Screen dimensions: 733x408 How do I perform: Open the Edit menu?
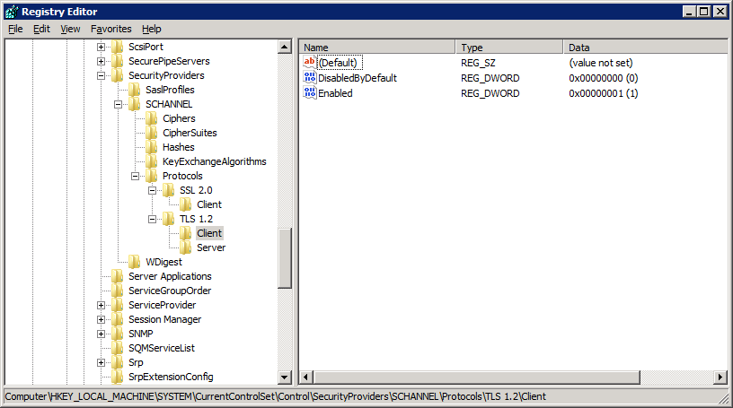pyautogui.click(x=41, y=29)
